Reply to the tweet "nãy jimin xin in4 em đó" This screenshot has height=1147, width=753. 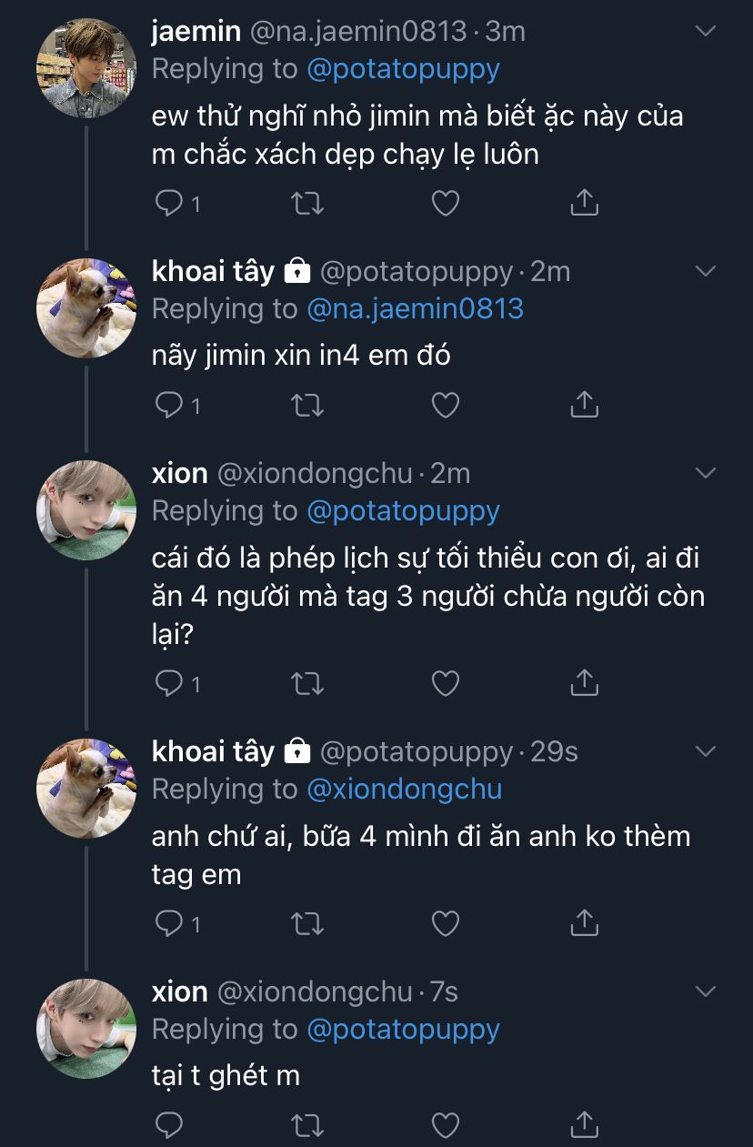pyautogui.click(x=169, y=405)
